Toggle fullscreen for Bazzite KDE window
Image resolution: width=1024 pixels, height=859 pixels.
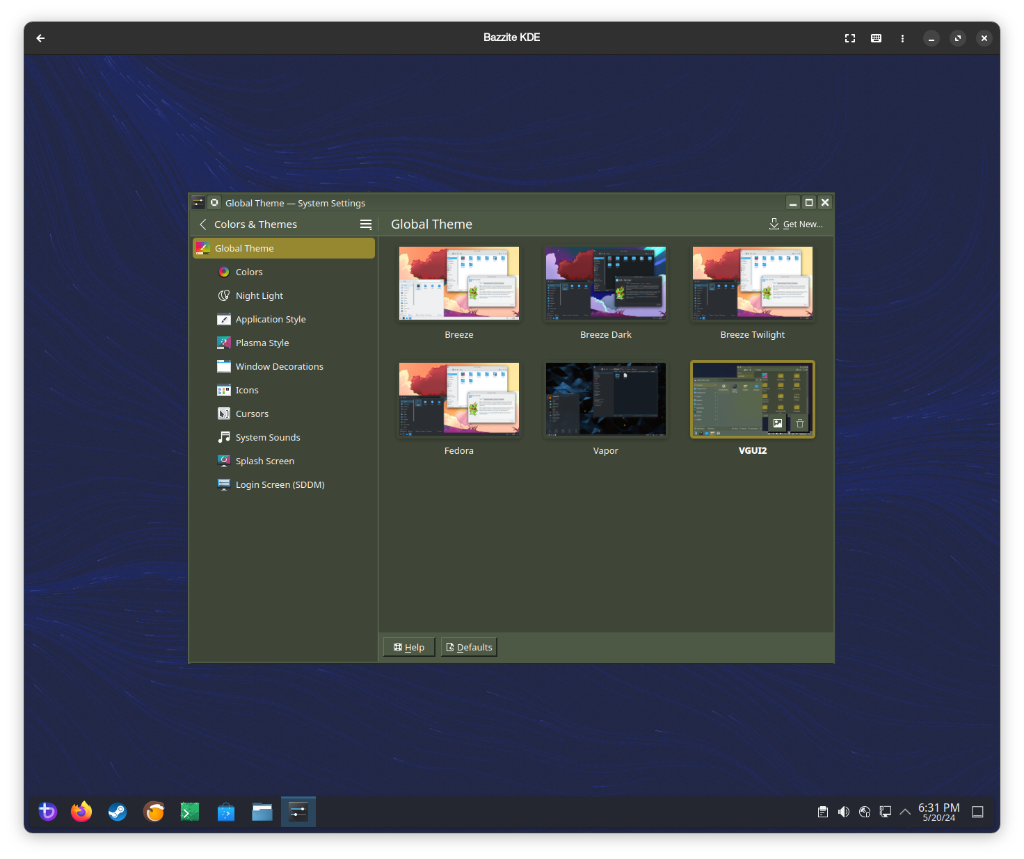pos(850,38)
